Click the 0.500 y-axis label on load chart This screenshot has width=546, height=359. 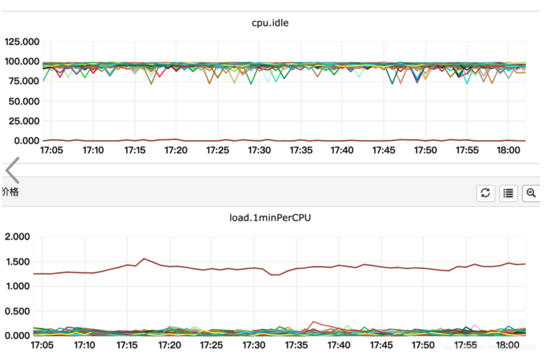[x=17, y=311]
